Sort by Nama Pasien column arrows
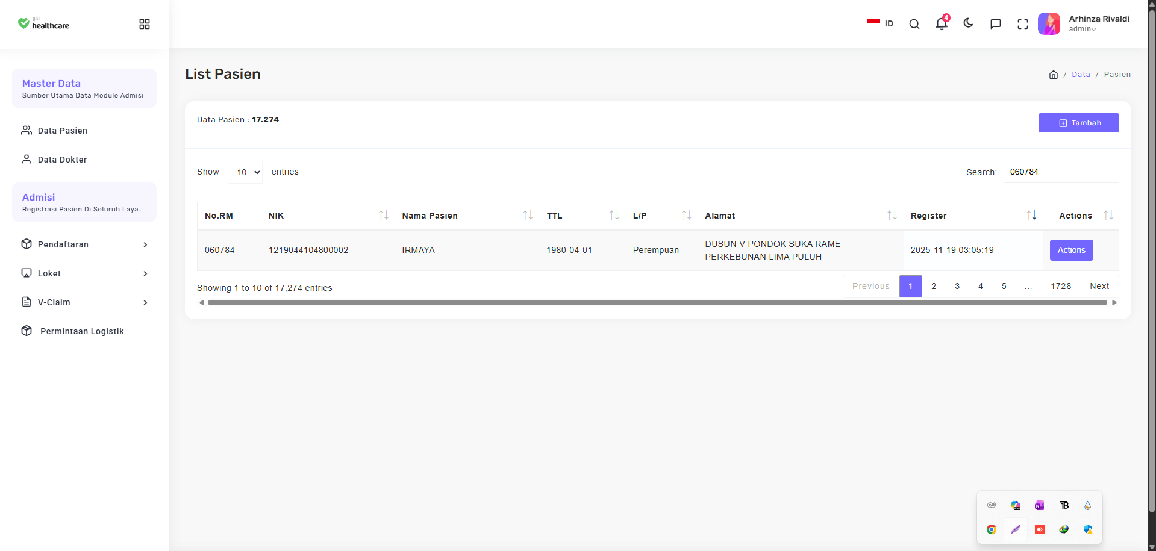1156x551 pixels. 528,215
